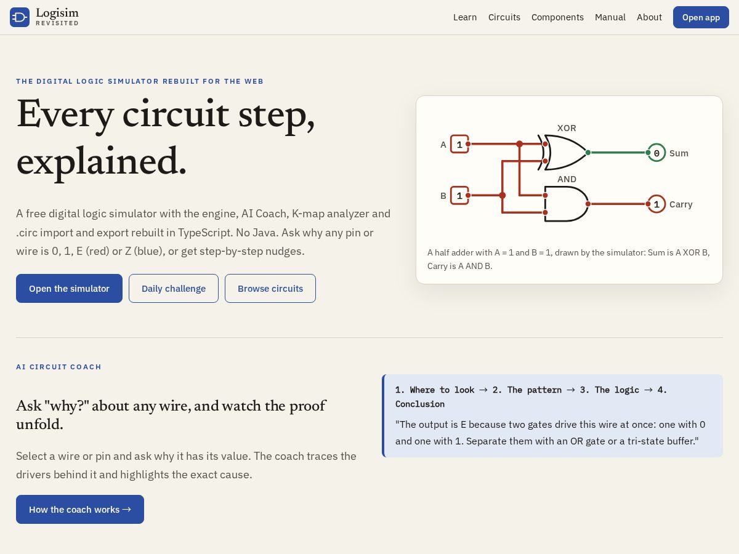Click the 'A free digital logic simulator' paragraph

pos(203,233)
